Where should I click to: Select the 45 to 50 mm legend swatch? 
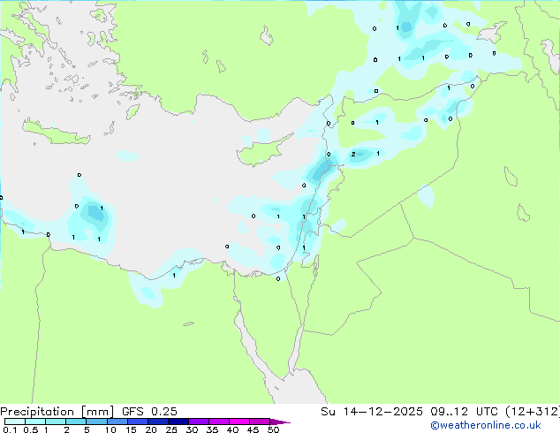pyautogui.click(x=260, y=422)
